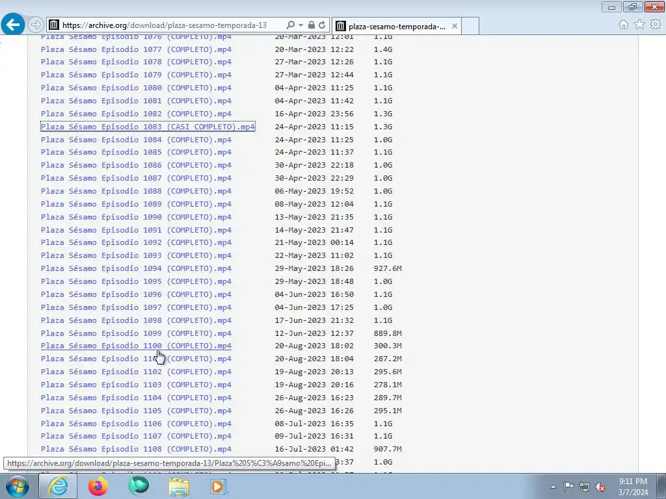
Task: Open Episodio 1102 (COMPLETO).mp4 link
Action: coord(136,372)
